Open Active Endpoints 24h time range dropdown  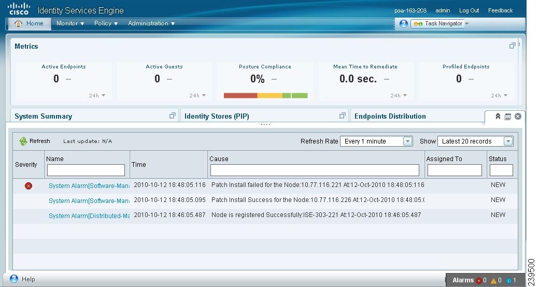pos(97,95)
